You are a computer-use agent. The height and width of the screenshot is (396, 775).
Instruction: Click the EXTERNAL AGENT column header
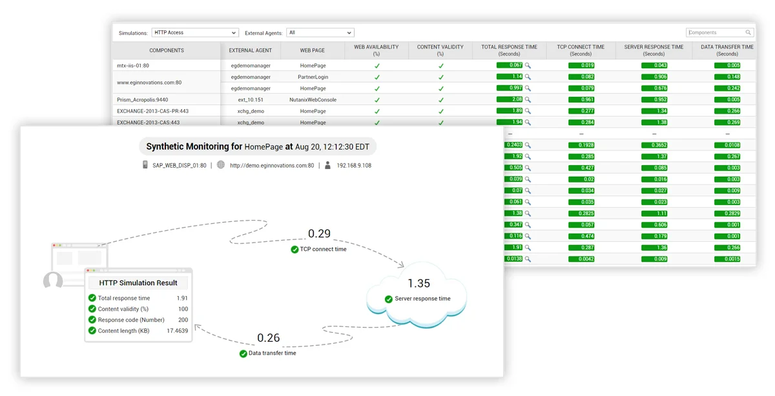tap(251, 50)
